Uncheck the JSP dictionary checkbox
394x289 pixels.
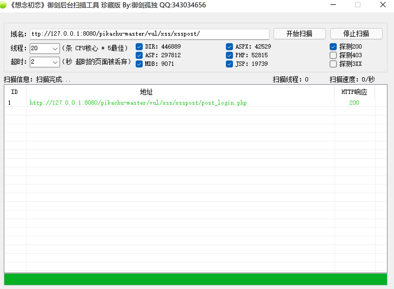coord(229,64)
